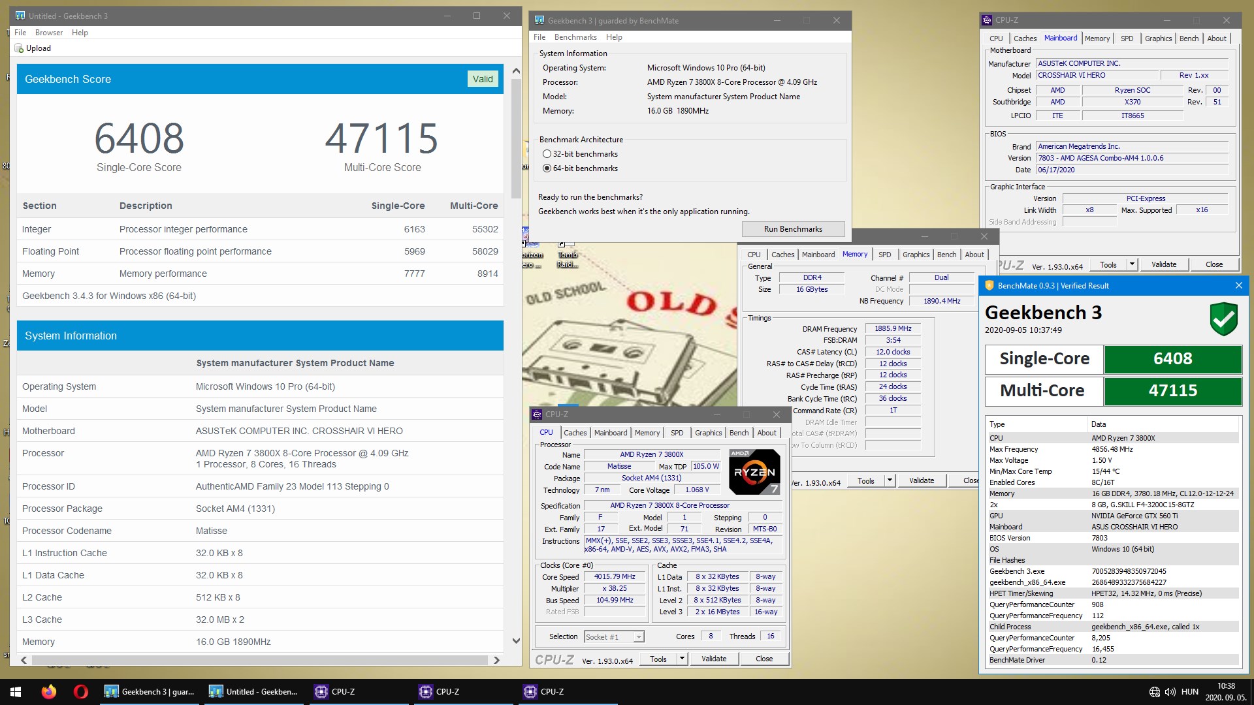Open the volume tray icon
1254x705 pixels.
coord(1170,692)
